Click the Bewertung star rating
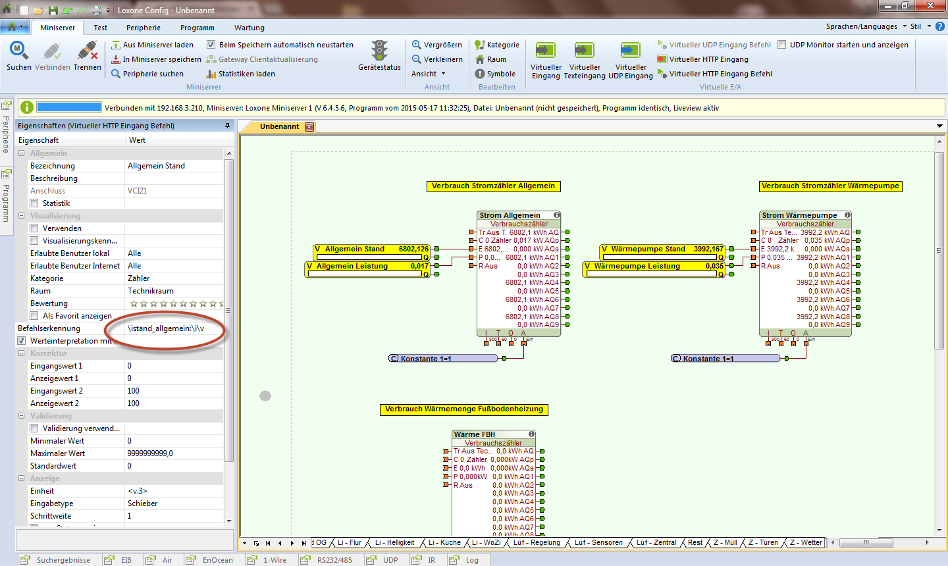This screenshot has height=566, width=948. [174, 303]
